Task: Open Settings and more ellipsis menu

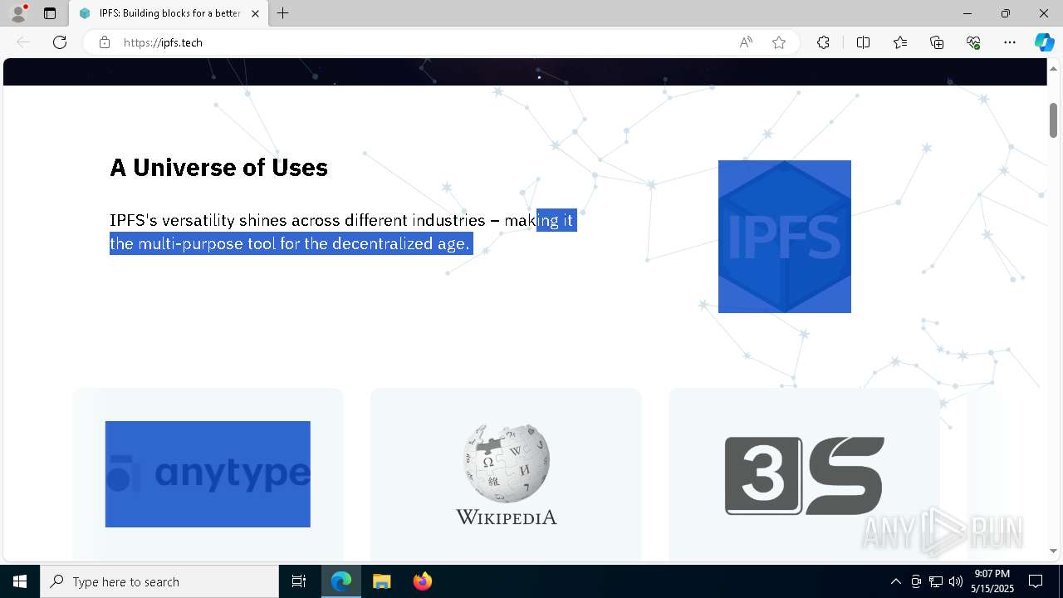Action: point(1010,42)
